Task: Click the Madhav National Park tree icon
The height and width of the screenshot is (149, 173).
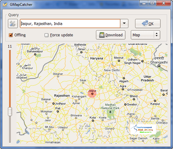Action: click(x=110, y=112)
